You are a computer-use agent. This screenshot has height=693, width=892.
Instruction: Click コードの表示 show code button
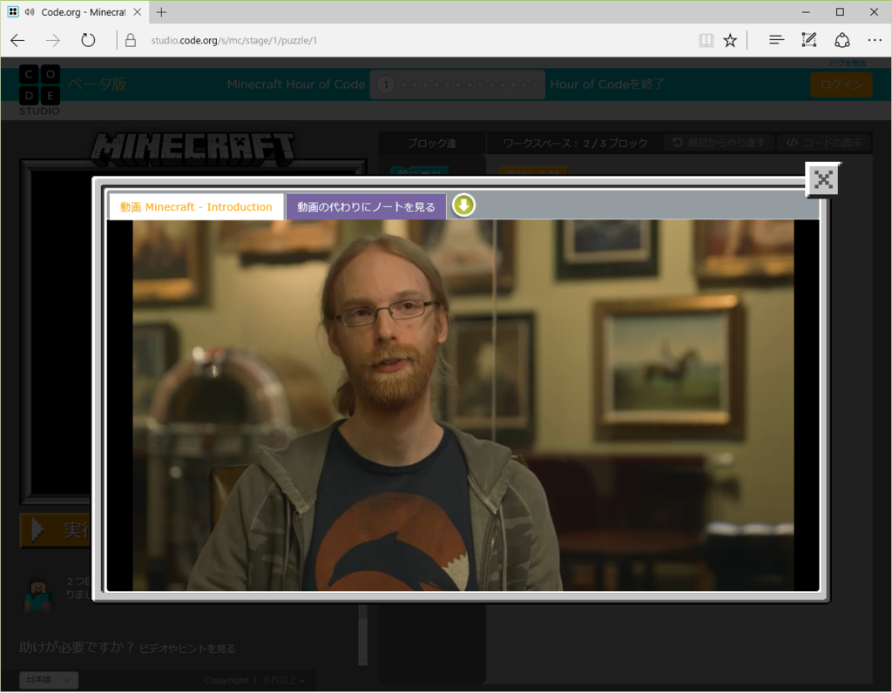[824, 143]
